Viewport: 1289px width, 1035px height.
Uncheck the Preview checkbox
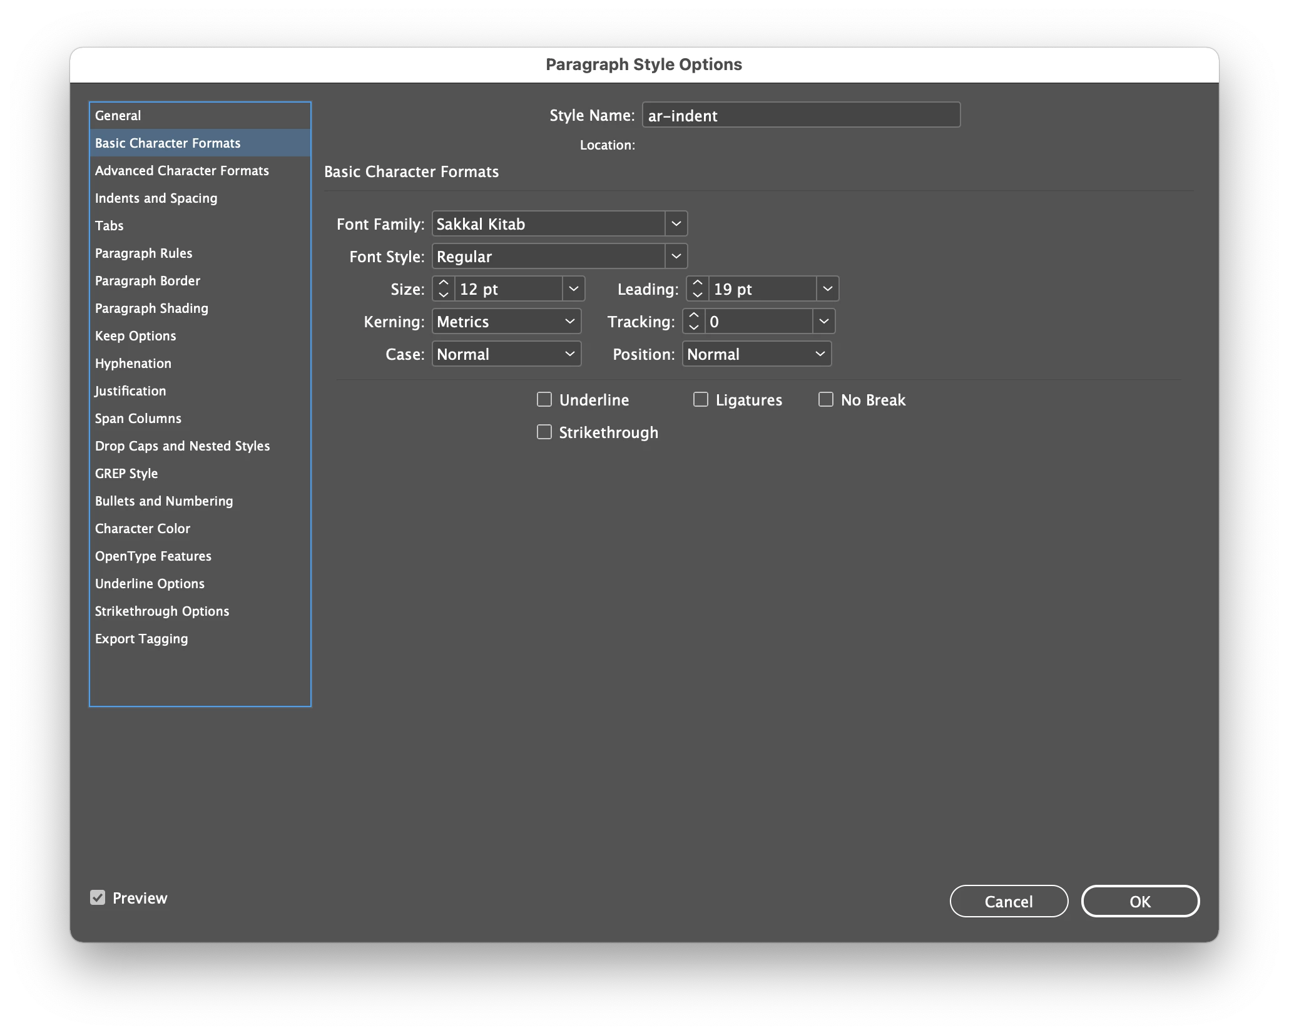coord(98,897)
